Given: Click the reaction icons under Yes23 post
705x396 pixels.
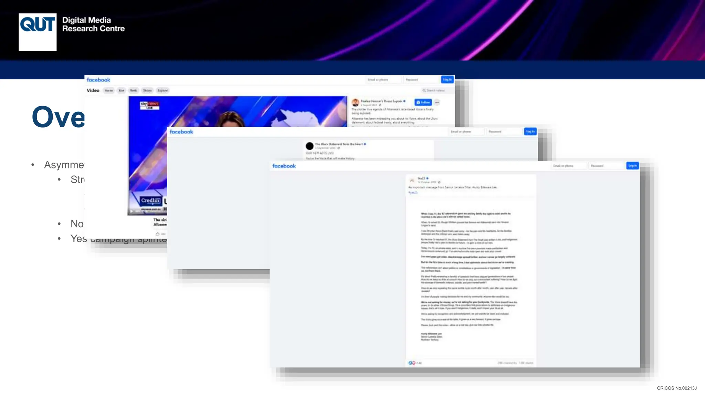Looking at the screenshot, I should coord(412,363).
